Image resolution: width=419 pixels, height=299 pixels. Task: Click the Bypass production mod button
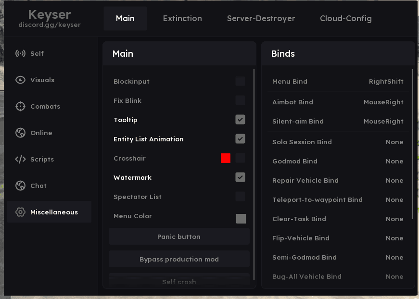tap(179, 259)
